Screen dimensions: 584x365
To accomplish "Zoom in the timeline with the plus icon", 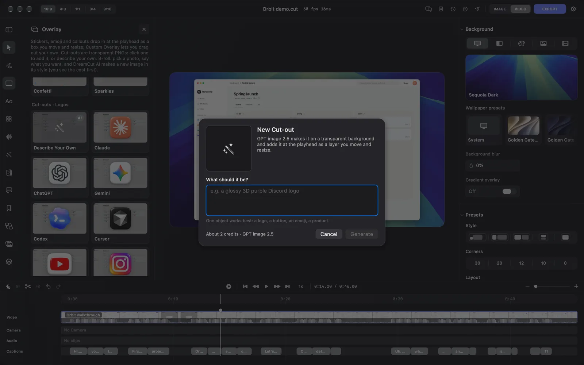I will point(576,287).
